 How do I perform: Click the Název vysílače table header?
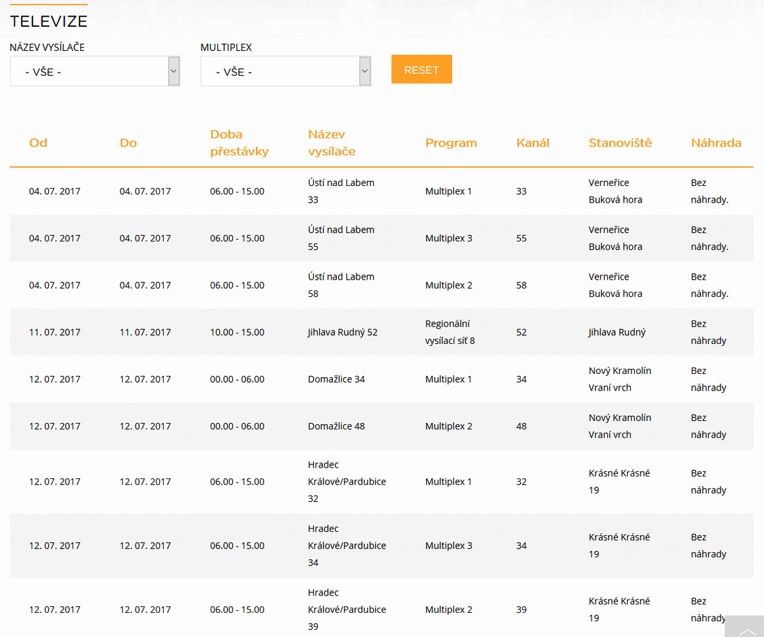coord(332,143)
